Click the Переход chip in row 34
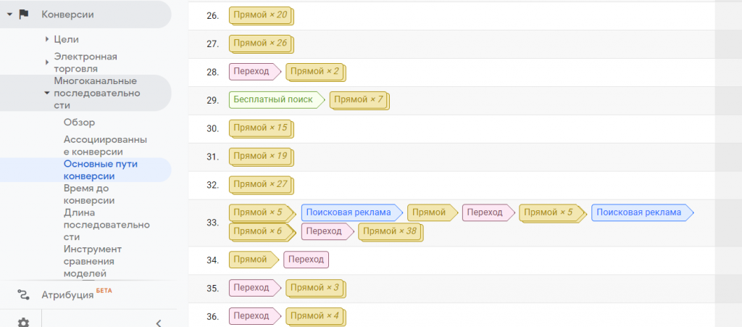This screenshot has width=742, height=327. pos(306,259)
